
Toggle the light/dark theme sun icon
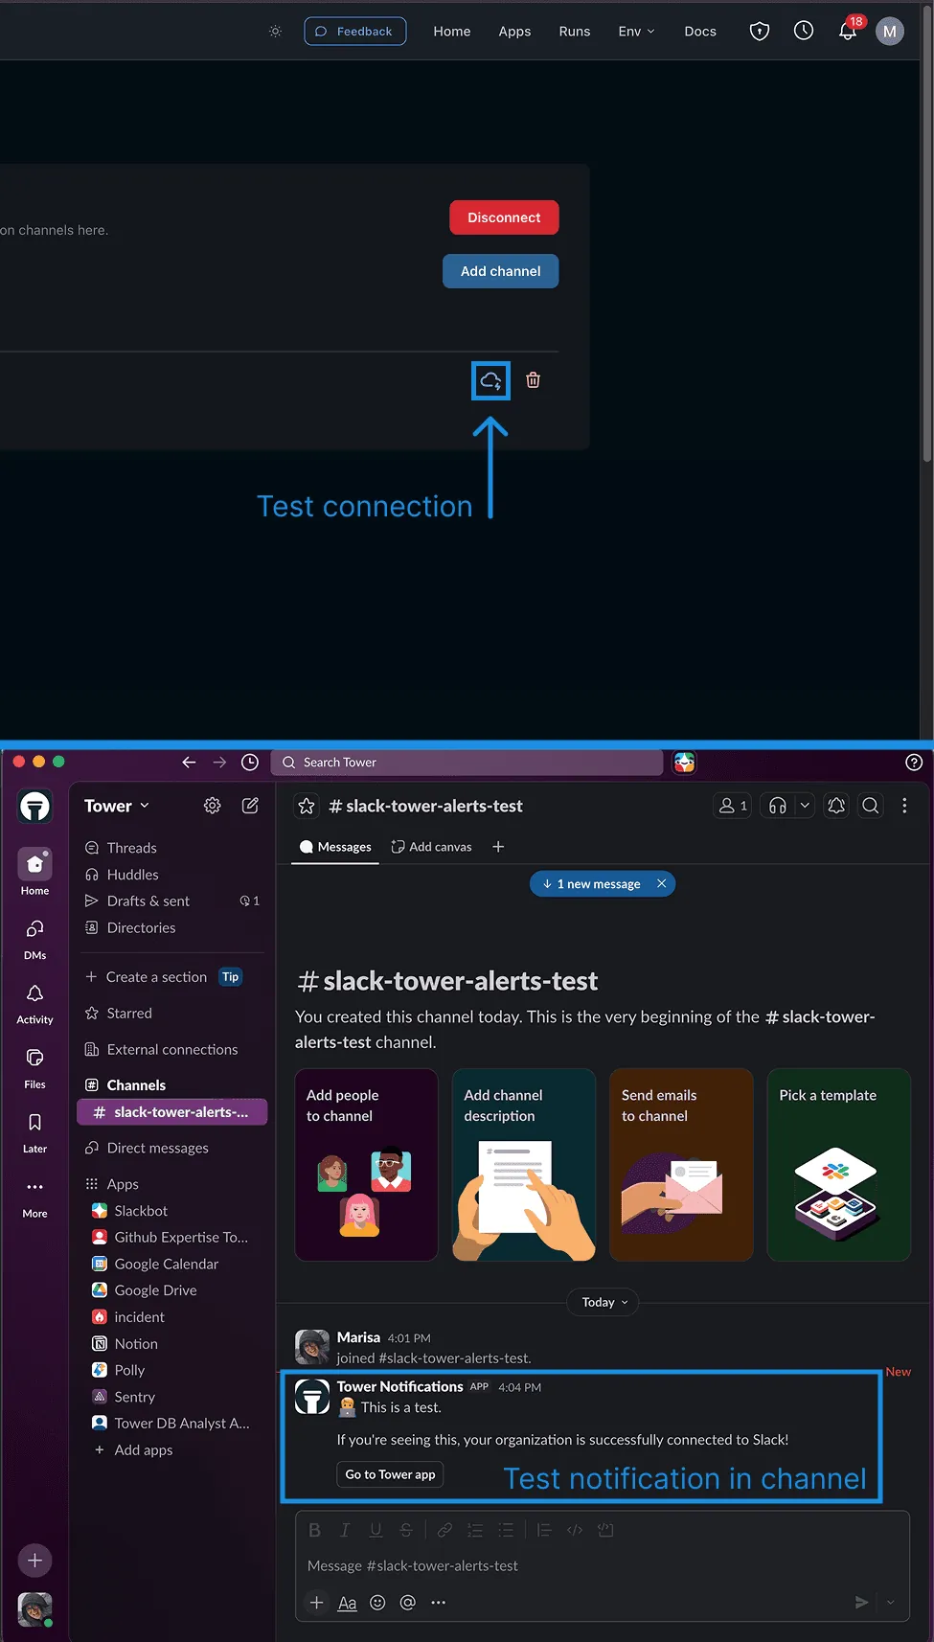tap(276, 32)
